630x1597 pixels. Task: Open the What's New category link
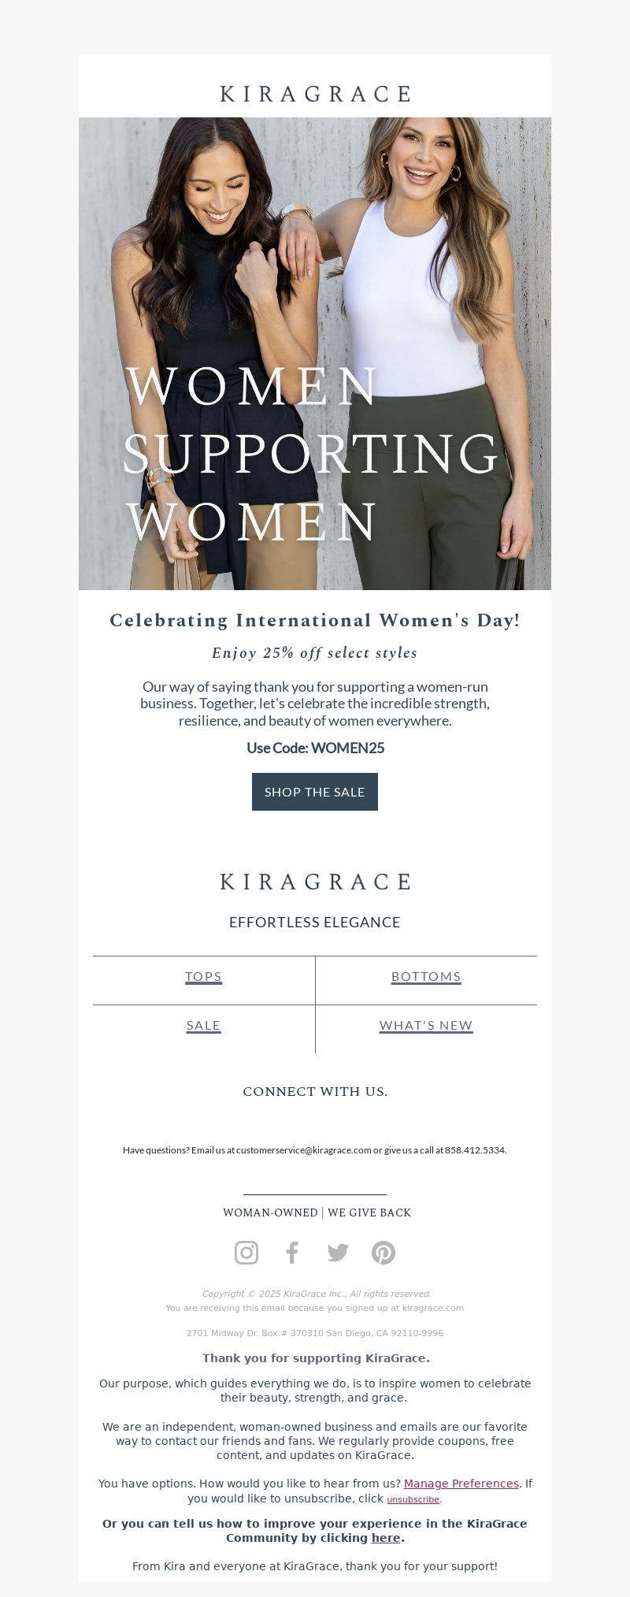pos(426,1026)
